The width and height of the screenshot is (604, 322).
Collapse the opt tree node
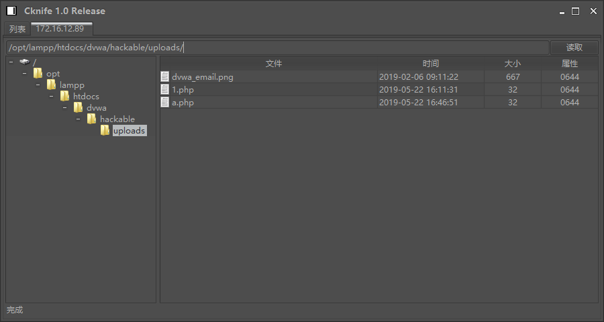pyautogui.click(x=25, y=74)
